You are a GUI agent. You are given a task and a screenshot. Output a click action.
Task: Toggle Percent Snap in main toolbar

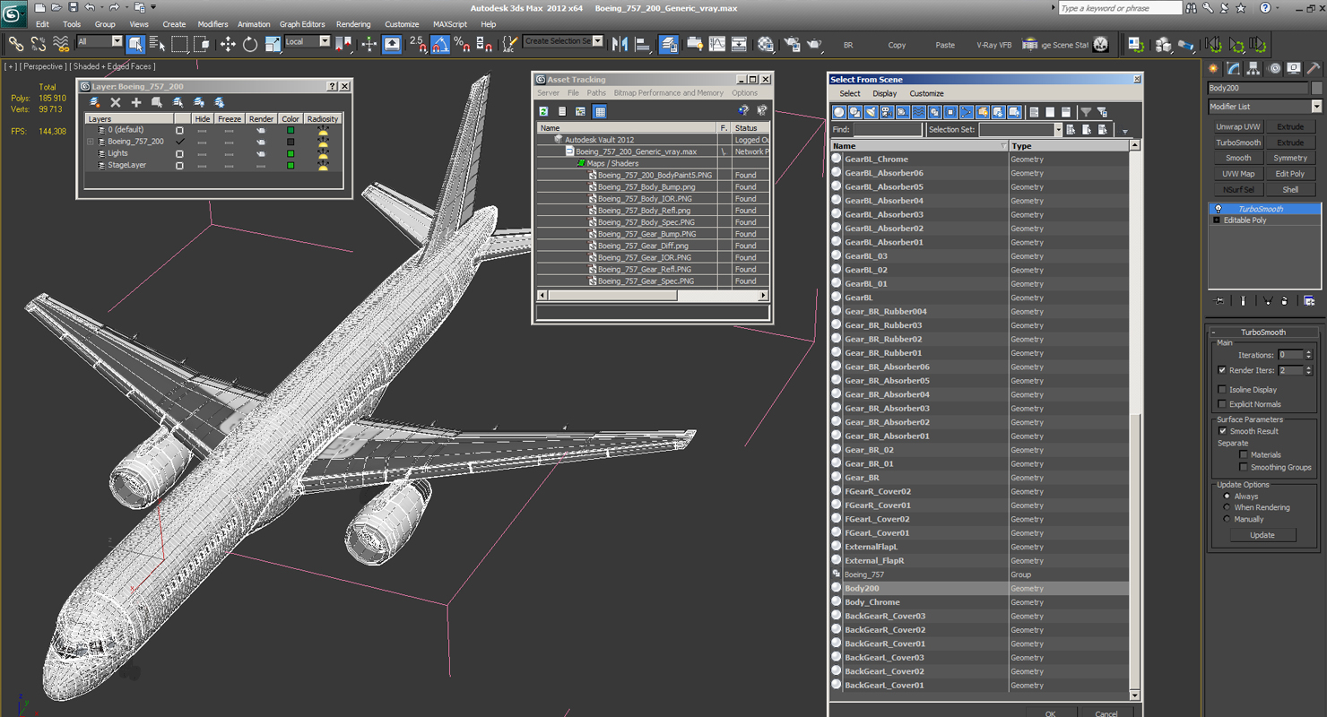coord(462,43)
